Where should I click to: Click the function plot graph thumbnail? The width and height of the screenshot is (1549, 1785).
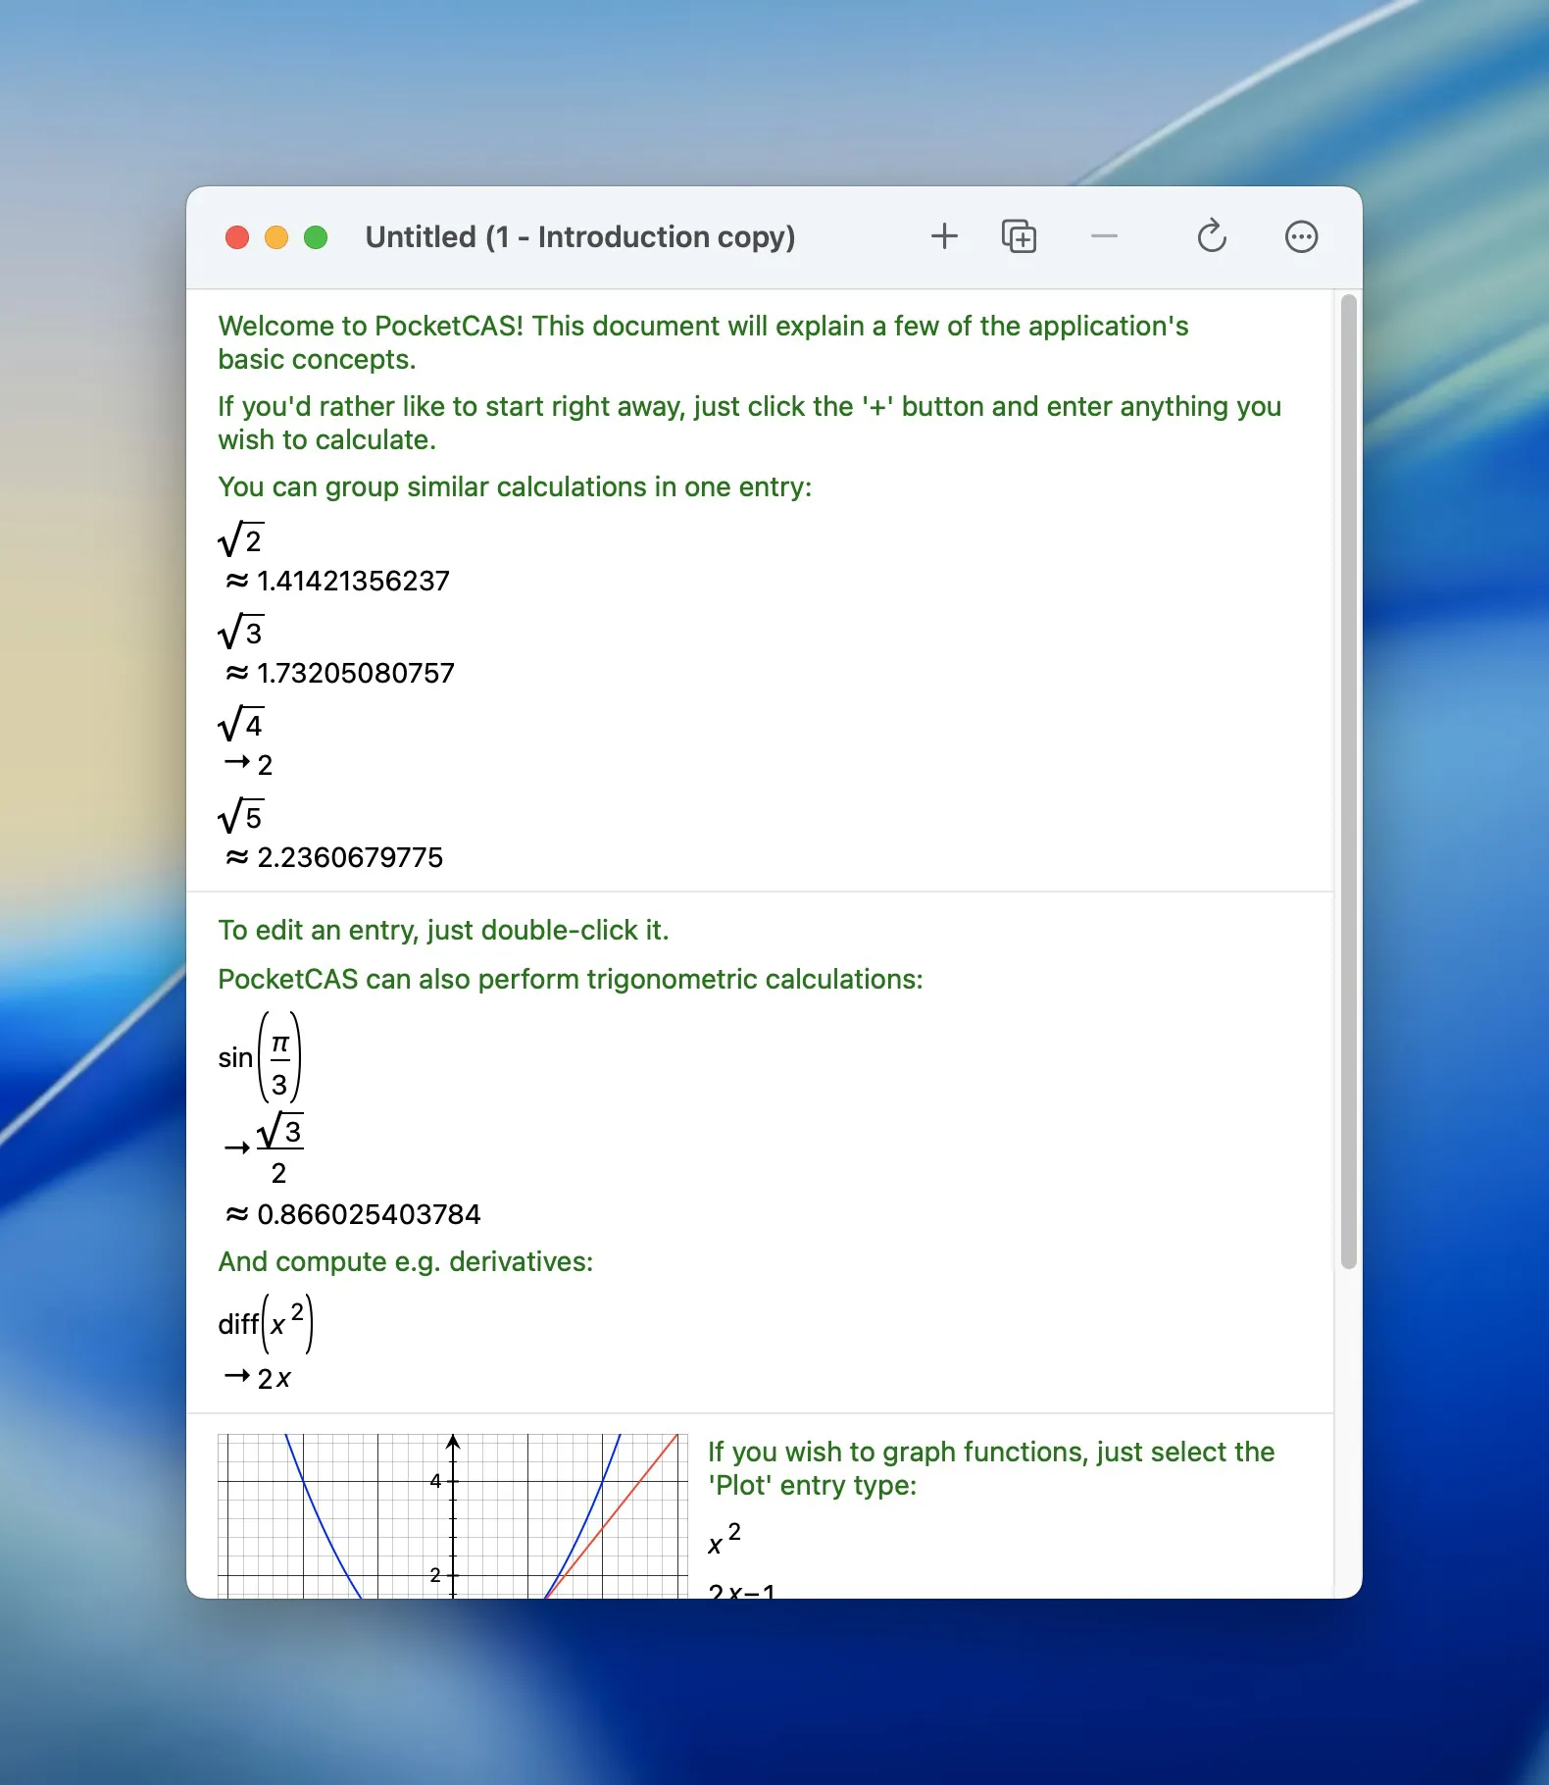(452, 1515)
